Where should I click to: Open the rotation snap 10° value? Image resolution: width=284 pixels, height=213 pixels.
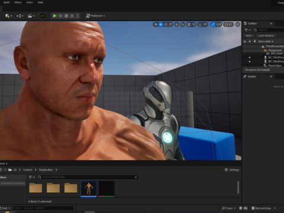pyautogui.click(x=205, y=24)
